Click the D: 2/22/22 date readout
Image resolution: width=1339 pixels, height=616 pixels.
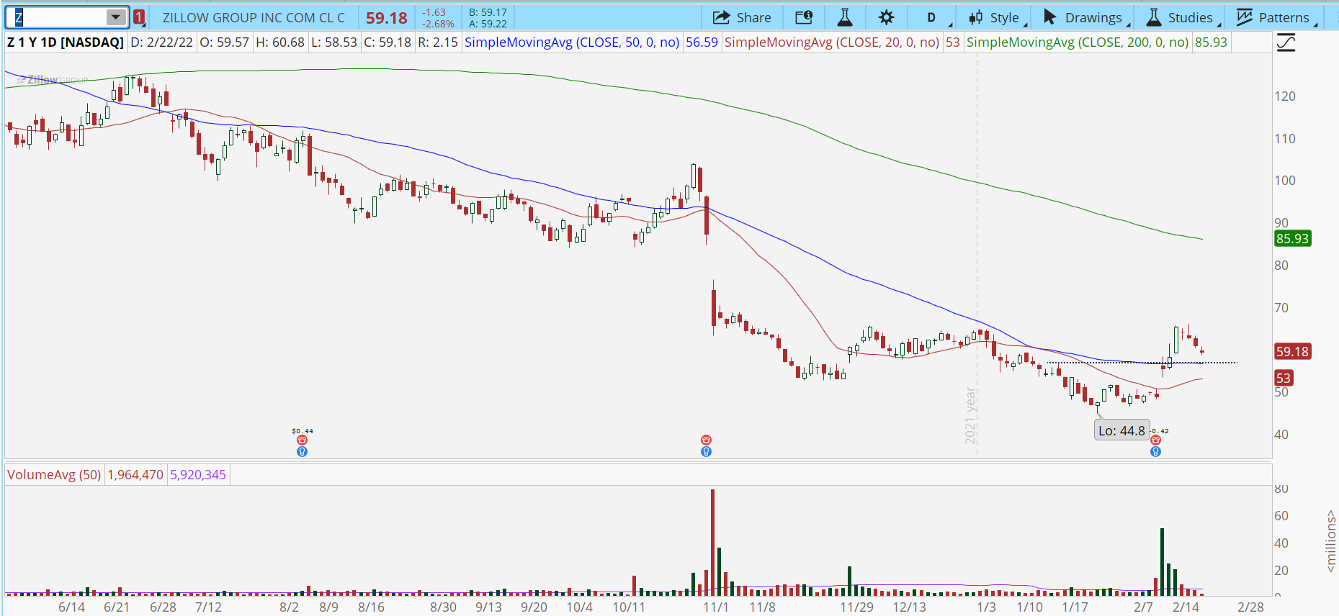(x=161, y=42)
